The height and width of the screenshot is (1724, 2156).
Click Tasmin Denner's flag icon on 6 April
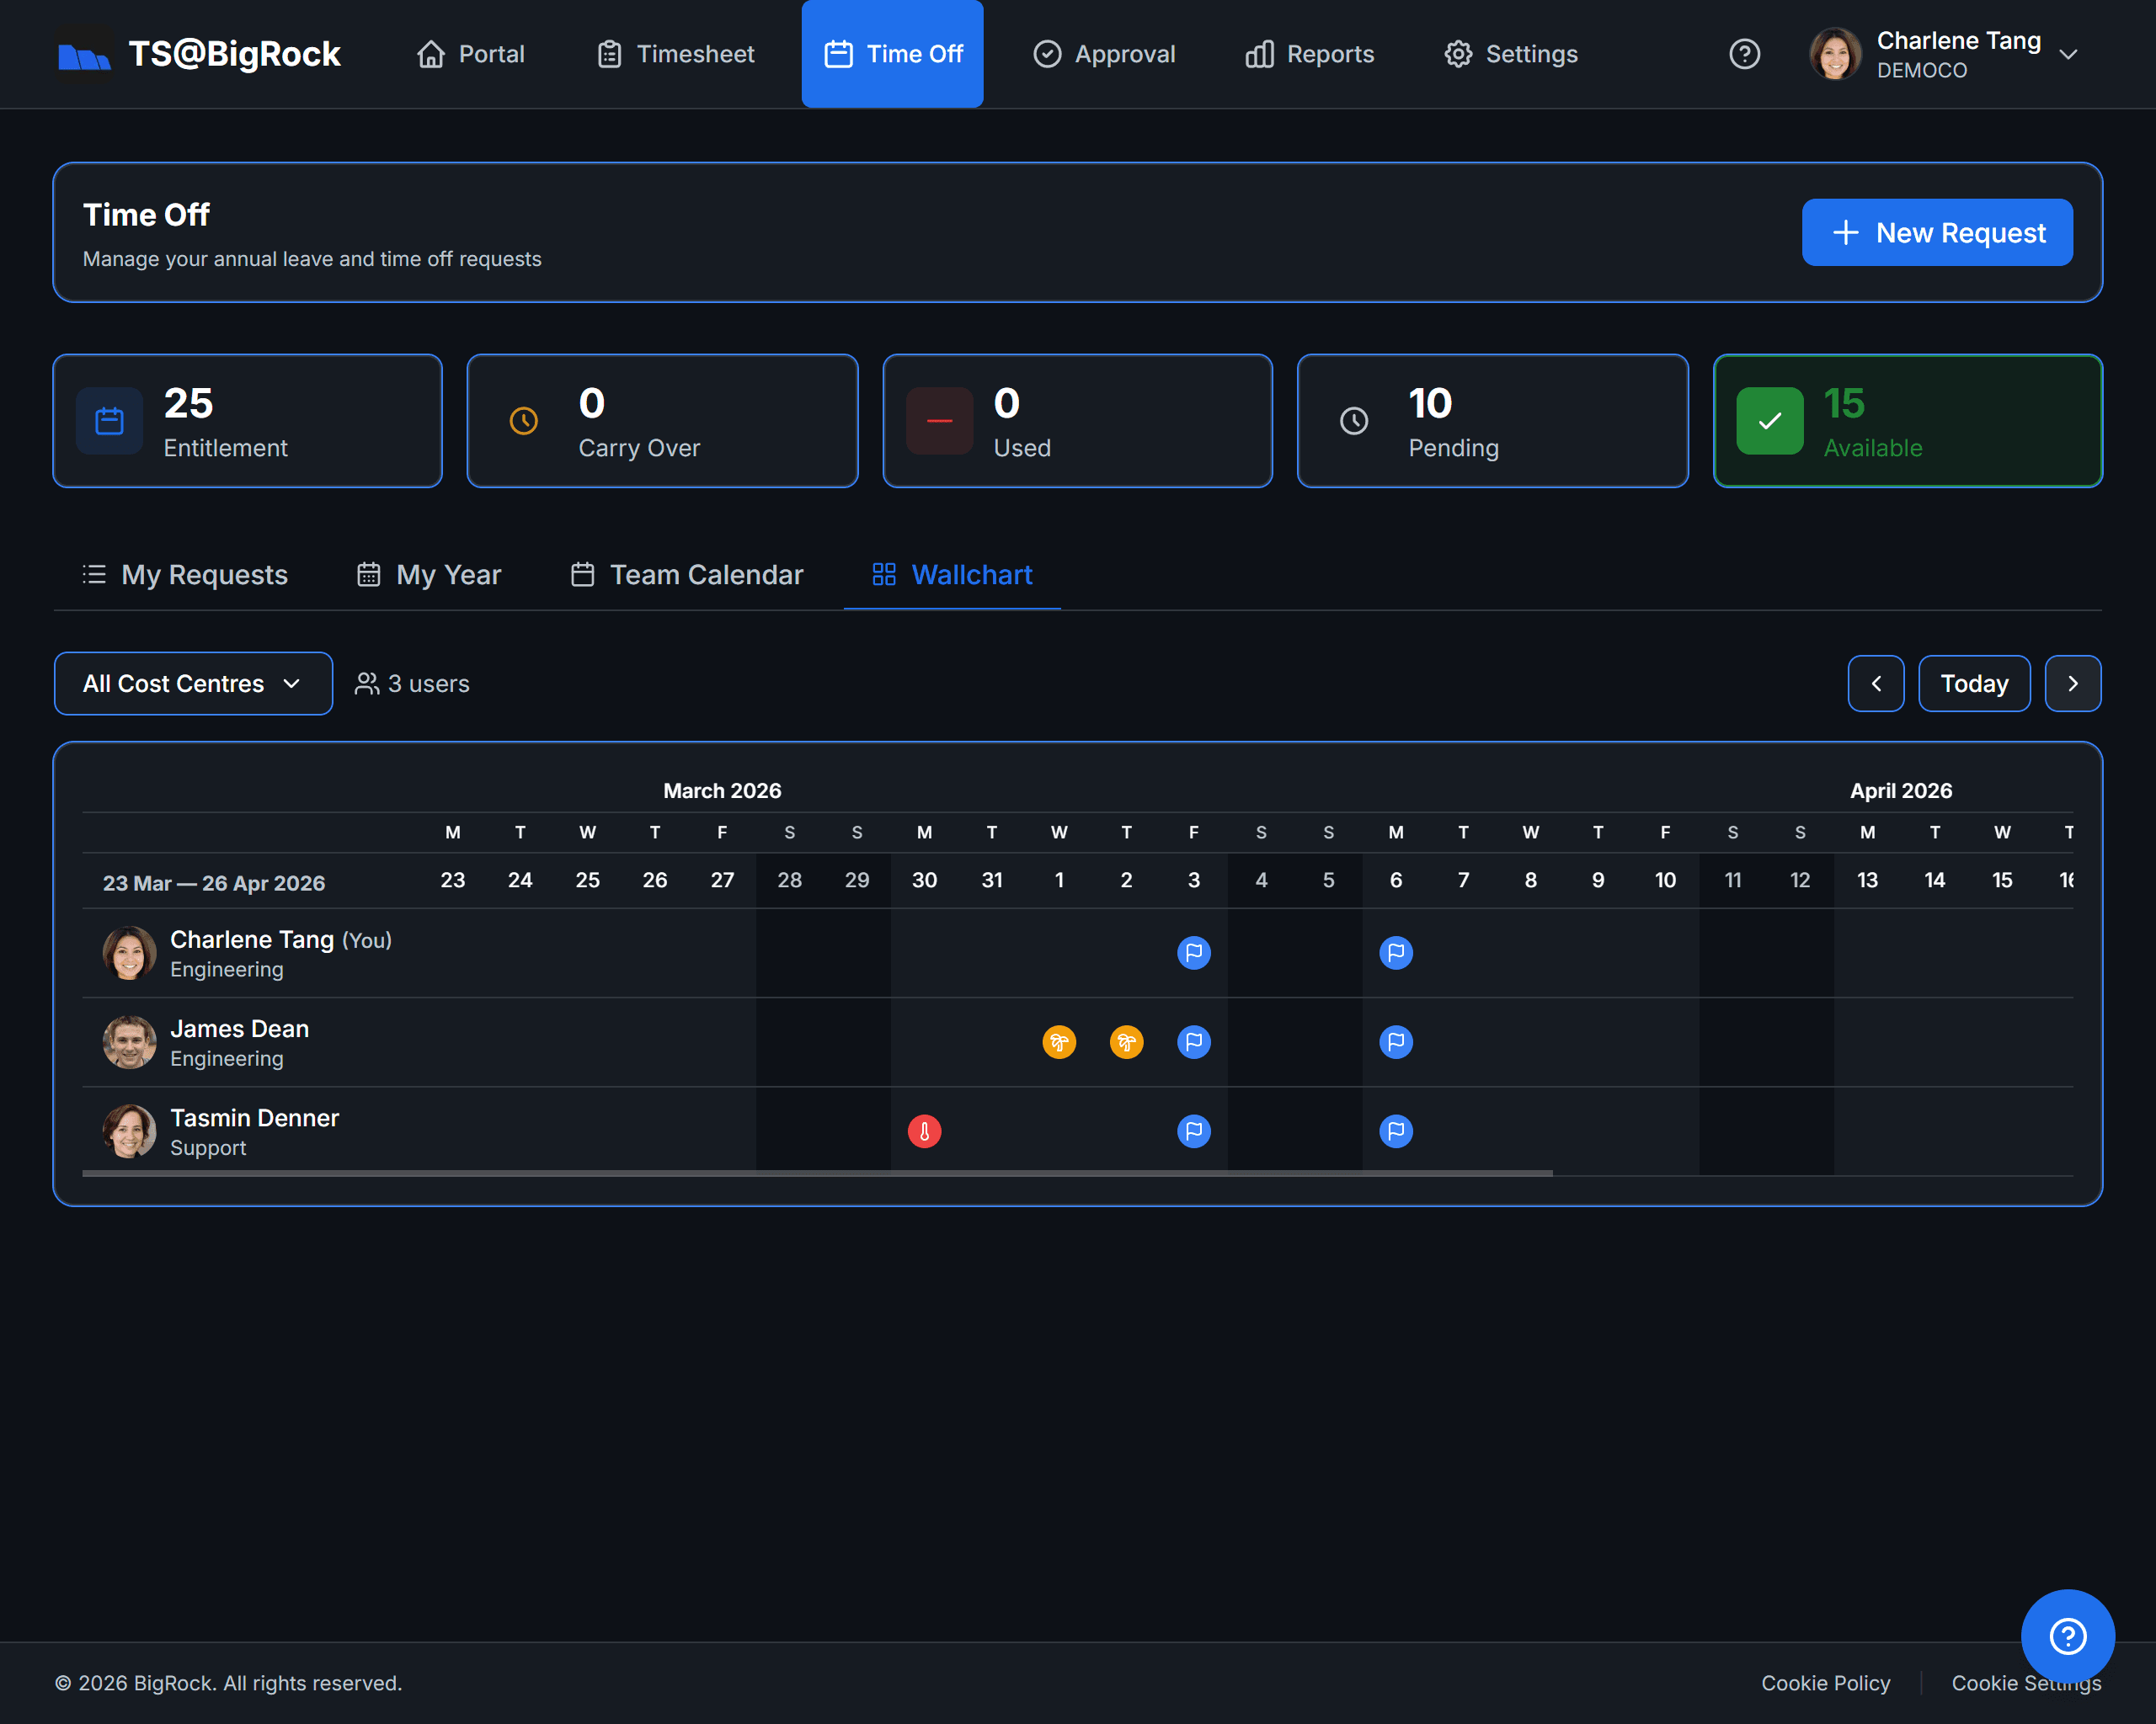1395,1131
